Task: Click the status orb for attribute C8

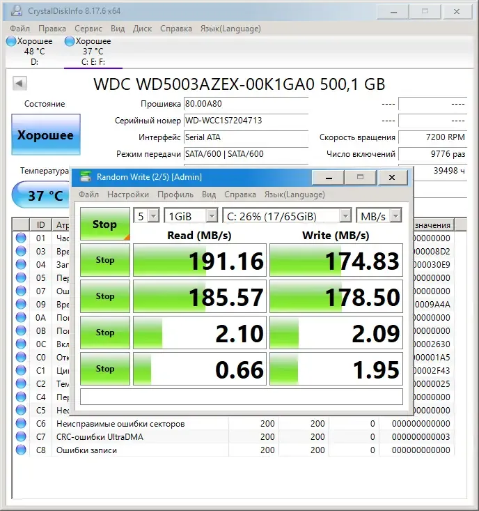Action: tap(21, 450)
